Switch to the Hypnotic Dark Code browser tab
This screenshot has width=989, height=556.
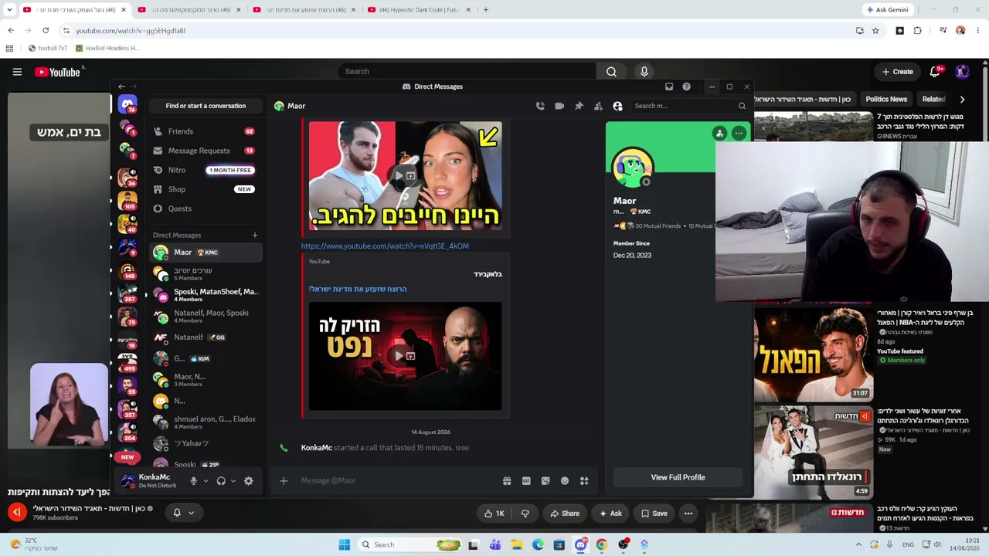(x=419, y=10)
